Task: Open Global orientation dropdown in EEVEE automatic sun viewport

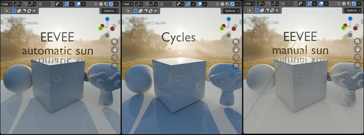Action: coord(6,4)
